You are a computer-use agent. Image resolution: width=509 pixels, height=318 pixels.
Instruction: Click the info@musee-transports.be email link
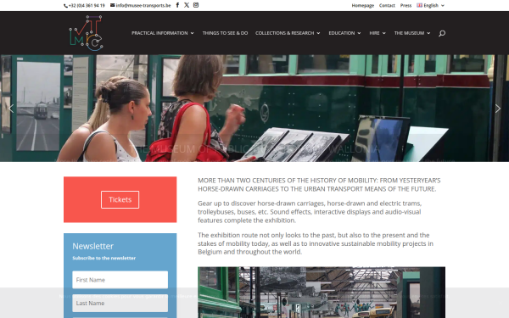click(141, 6)
